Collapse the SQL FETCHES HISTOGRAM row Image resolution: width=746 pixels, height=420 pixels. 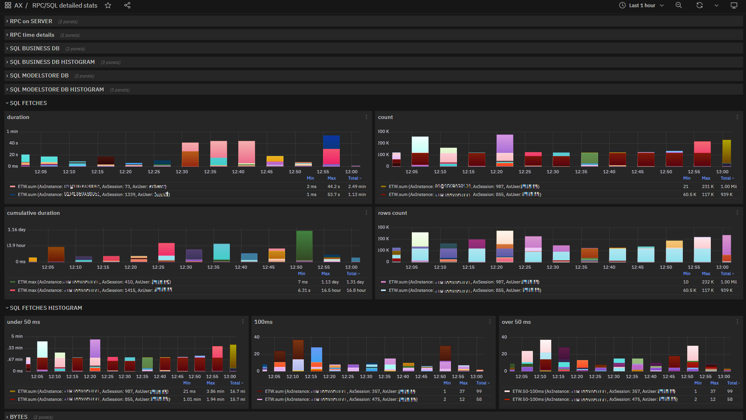click(x=46, y=308)
